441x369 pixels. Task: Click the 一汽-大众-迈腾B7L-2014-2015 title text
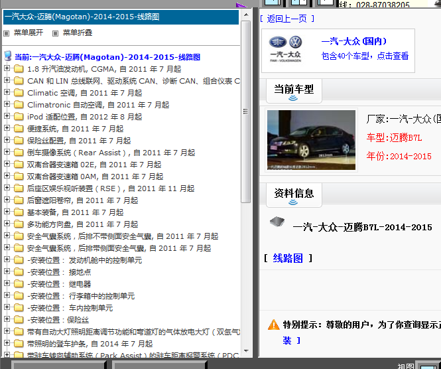[x=362, y=227]
